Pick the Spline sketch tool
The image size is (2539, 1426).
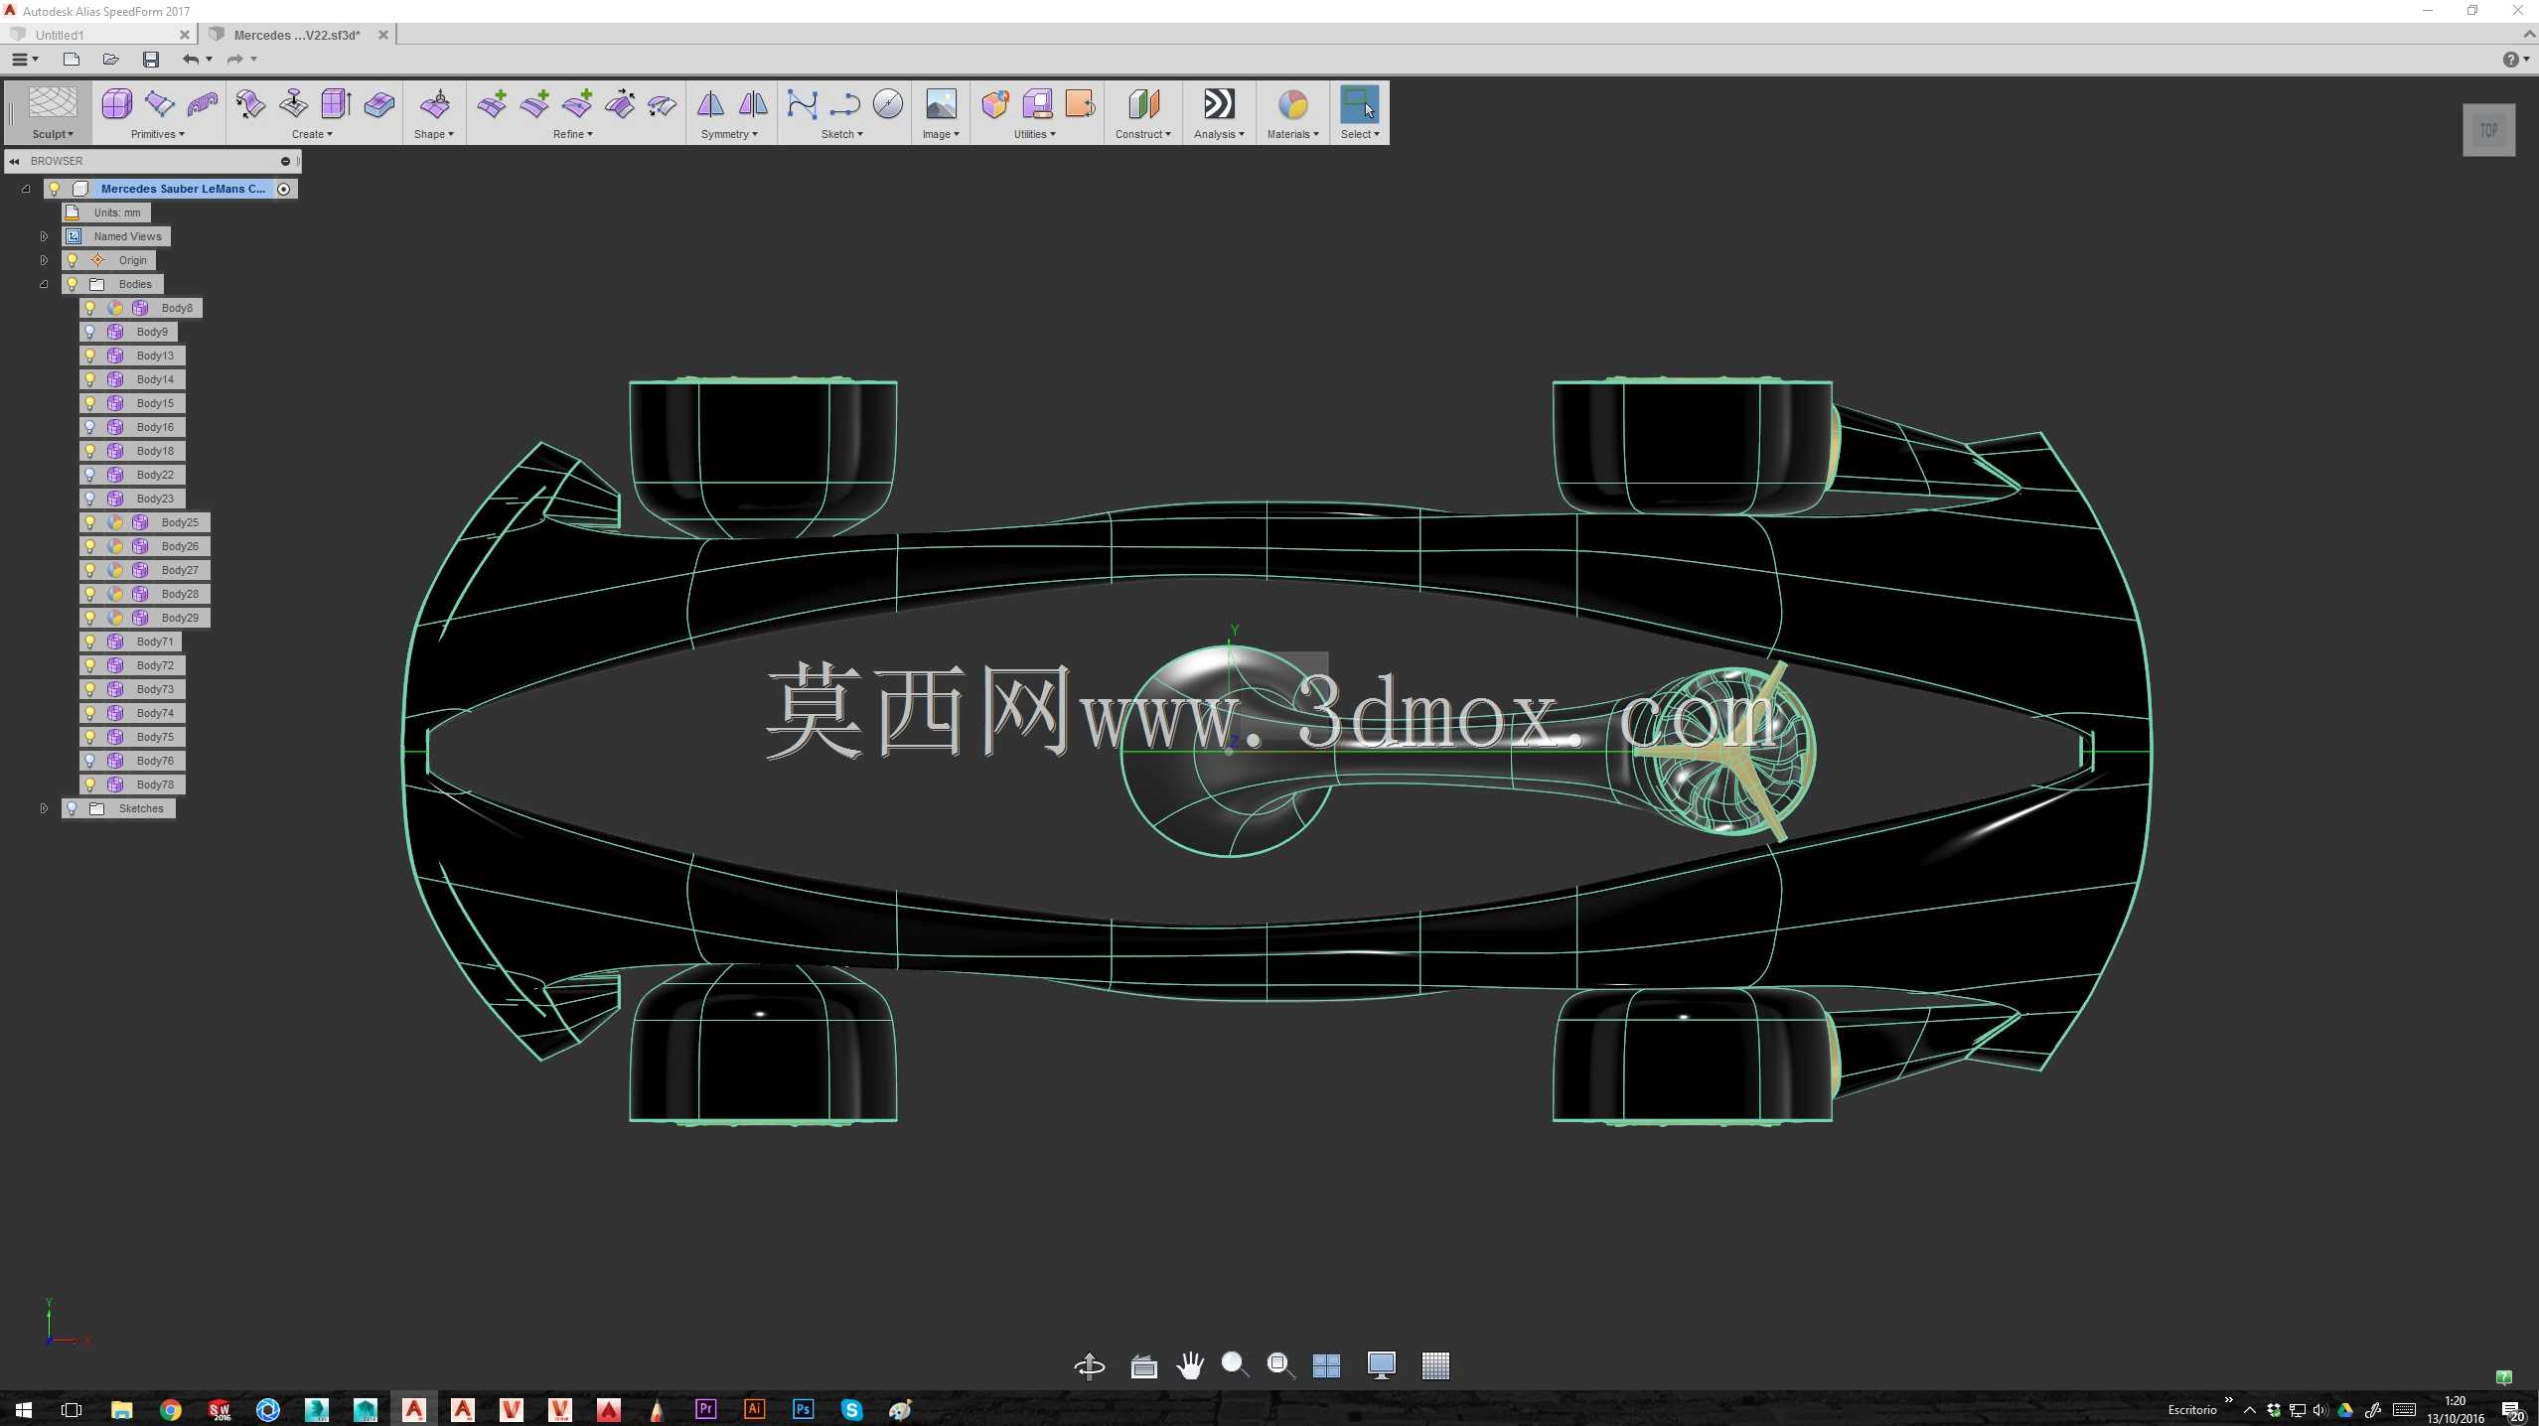[x=802, y=104]
